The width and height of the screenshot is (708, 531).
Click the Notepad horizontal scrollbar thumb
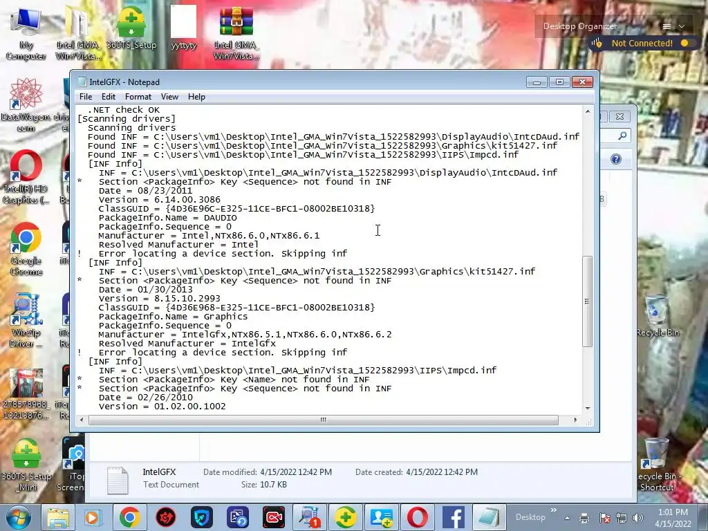(x=324, y=420)
